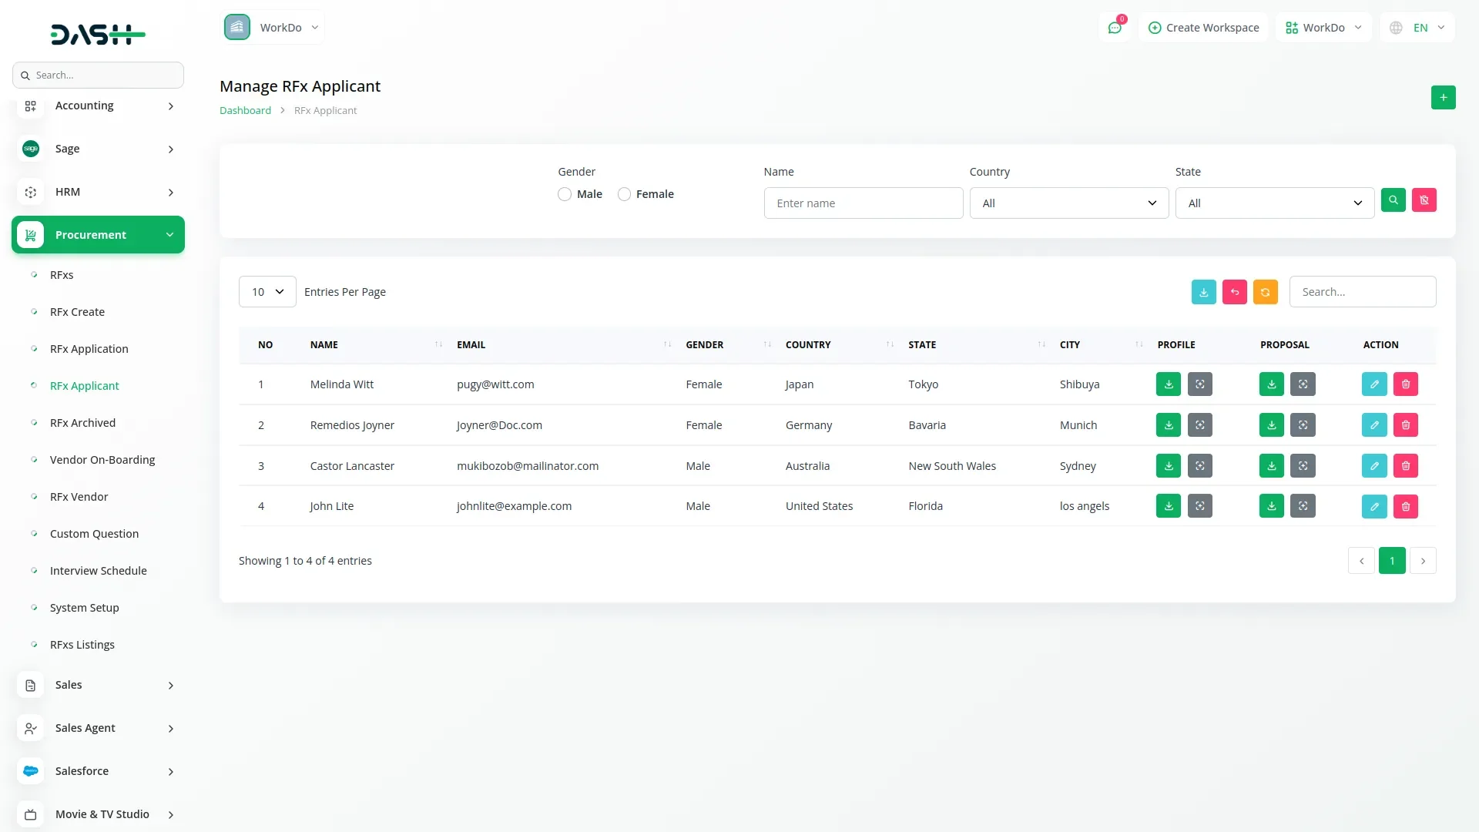Click the Dashboard breadcrumb link
The height and width of the screenshot is (832, 1479).
click(245, 111)
